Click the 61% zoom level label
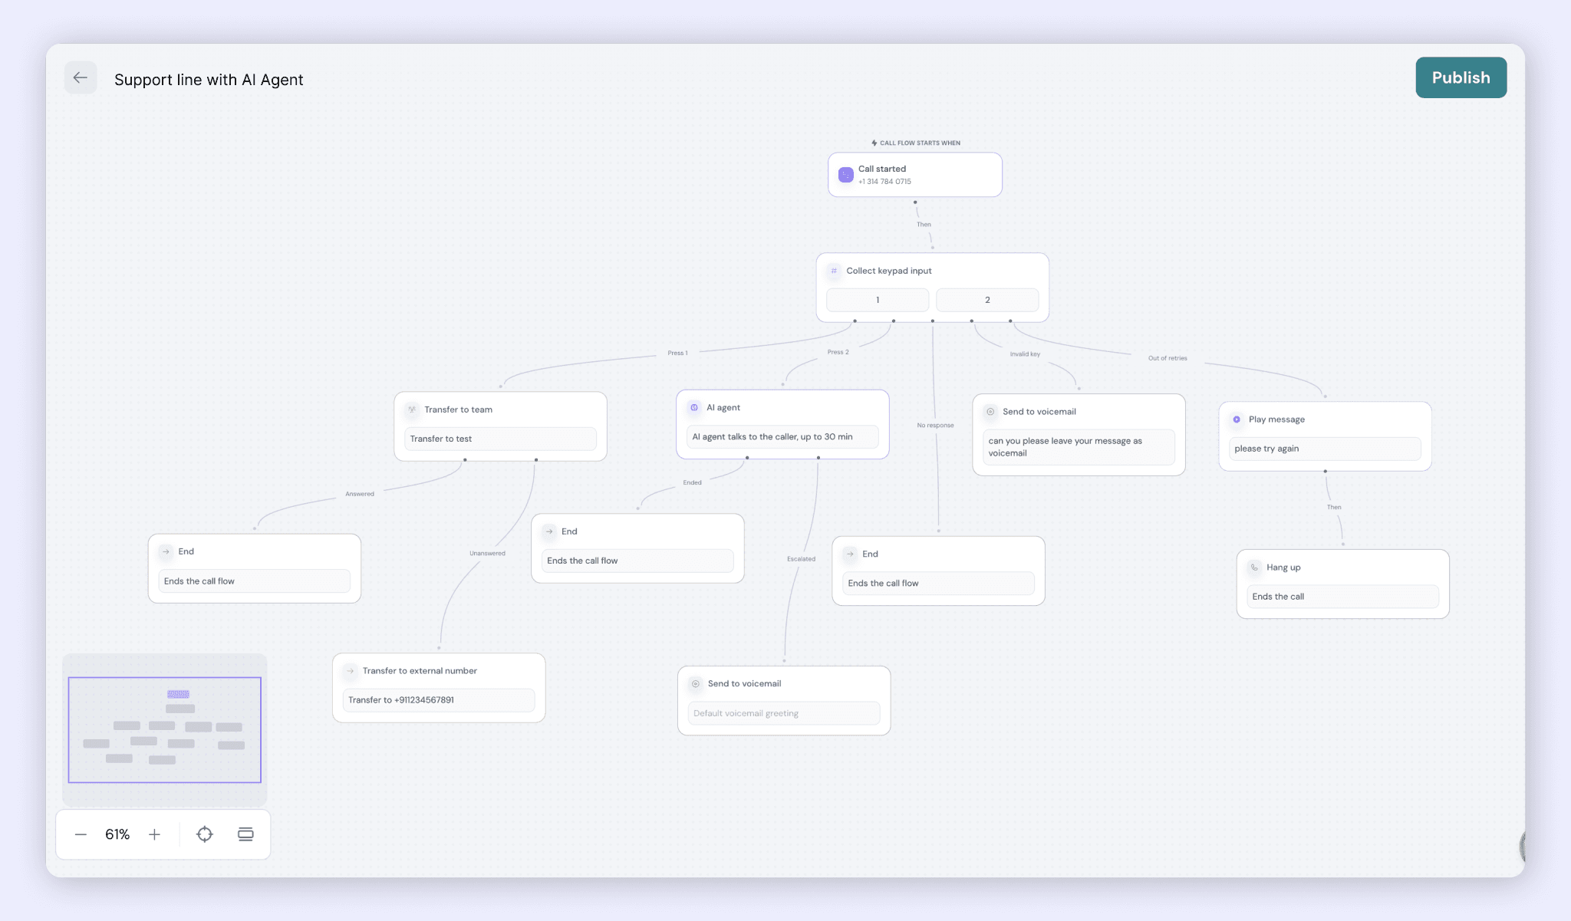This screenshot has height=921, width=1571. (x=117, y=834)
